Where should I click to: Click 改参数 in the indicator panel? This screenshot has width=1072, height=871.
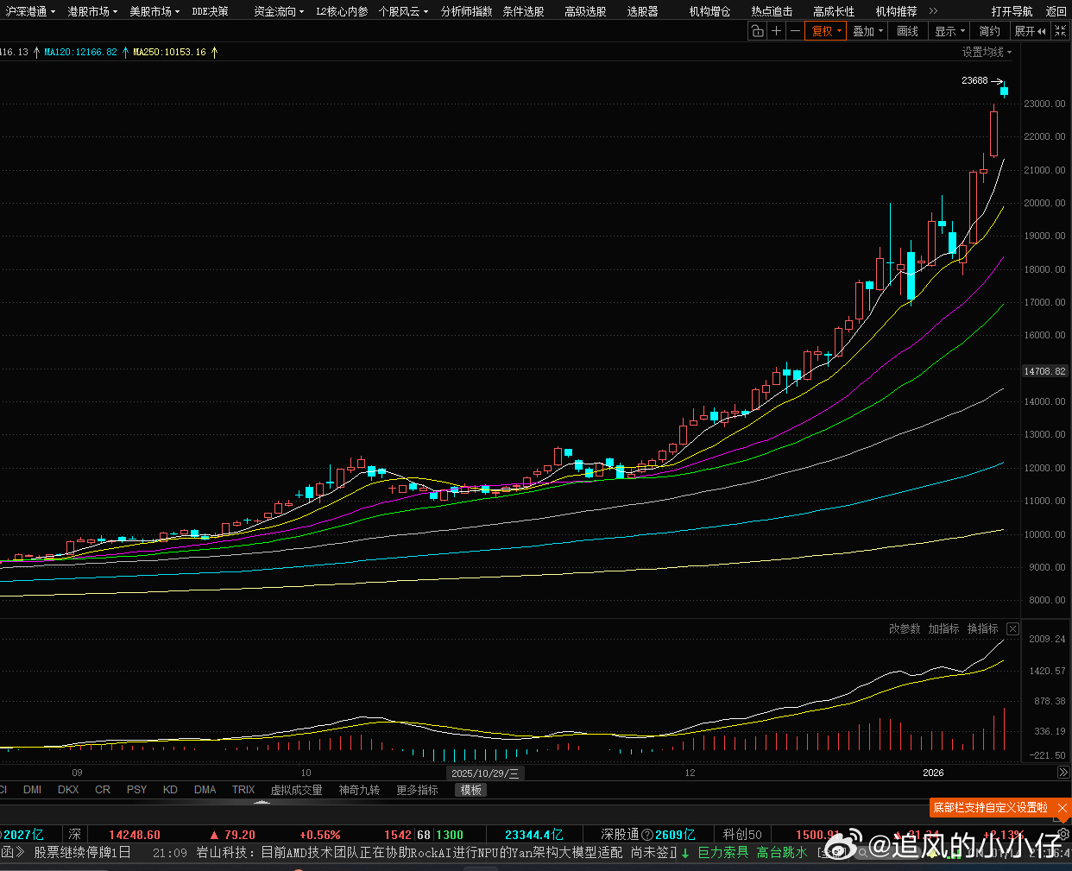pyautogui.click(x=905, y=628)
